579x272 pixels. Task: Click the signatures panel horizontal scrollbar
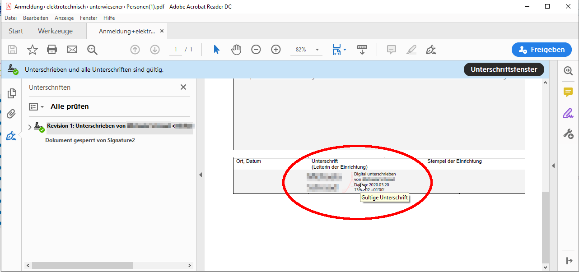click(82, 266)
